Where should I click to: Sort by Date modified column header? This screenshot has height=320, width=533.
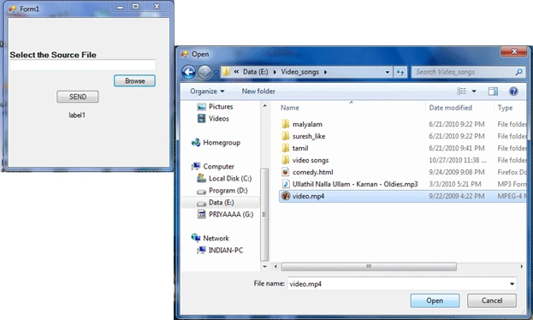450,108
